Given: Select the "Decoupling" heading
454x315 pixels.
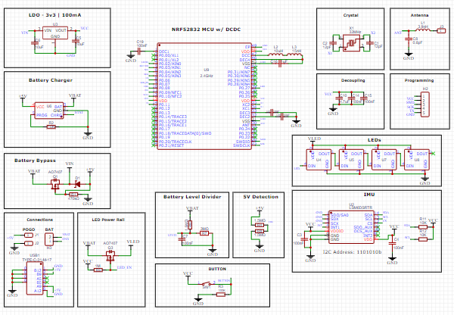Looking at the screenshot, I should [x=353, y=80].
